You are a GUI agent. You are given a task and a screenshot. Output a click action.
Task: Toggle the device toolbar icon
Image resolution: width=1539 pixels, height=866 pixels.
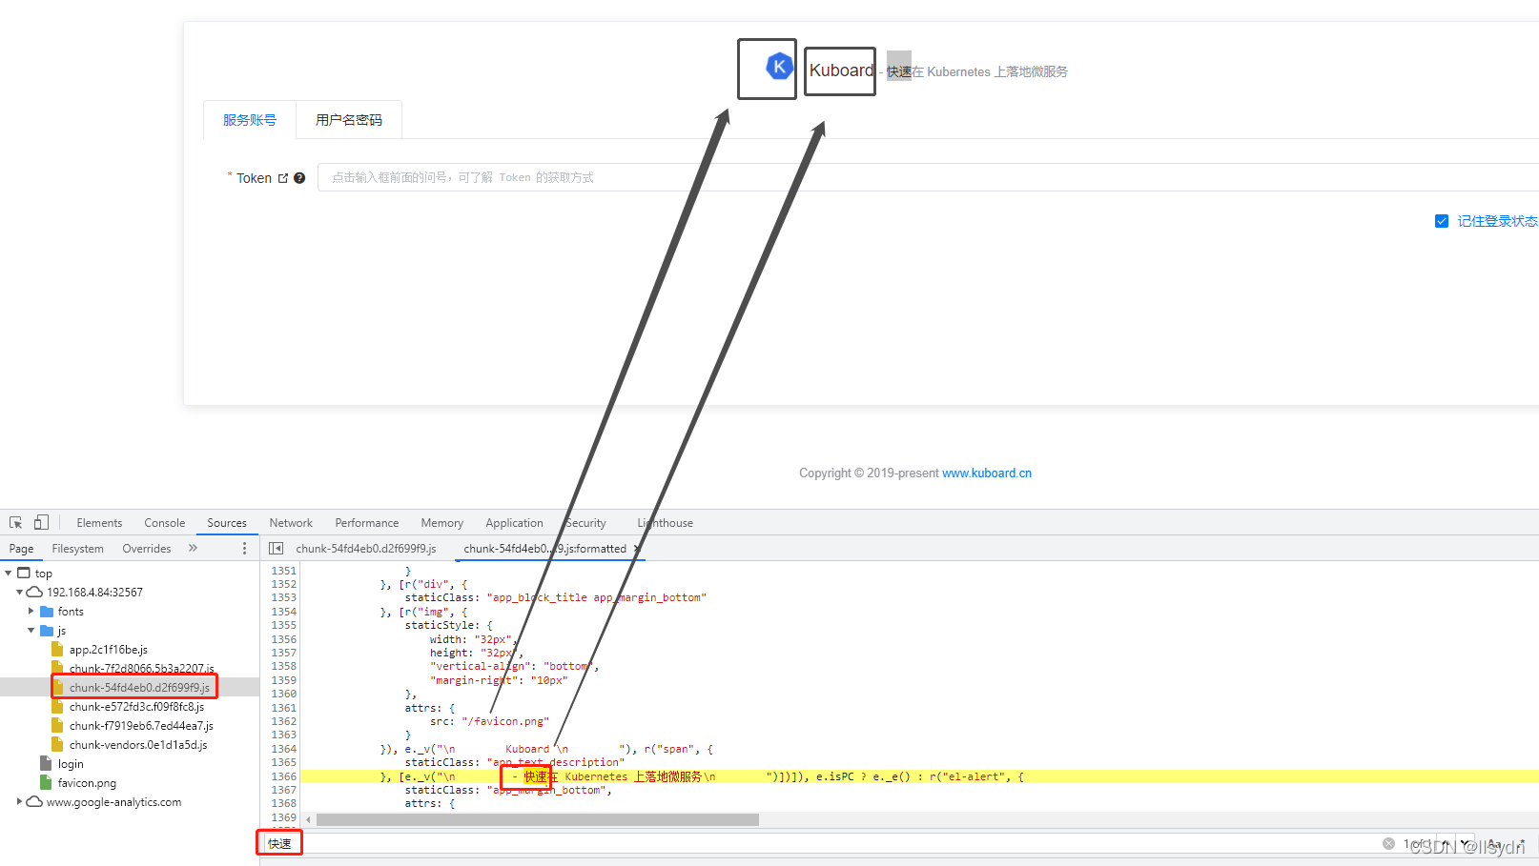(41, 523)
